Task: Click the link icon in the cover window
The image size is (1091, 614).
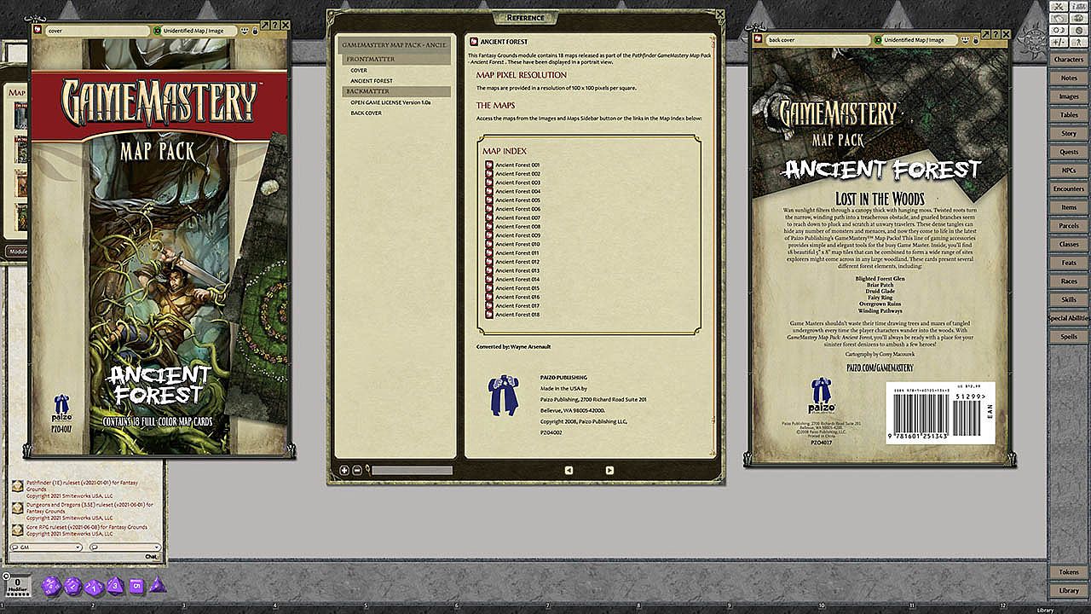Action: coord(38,30)
